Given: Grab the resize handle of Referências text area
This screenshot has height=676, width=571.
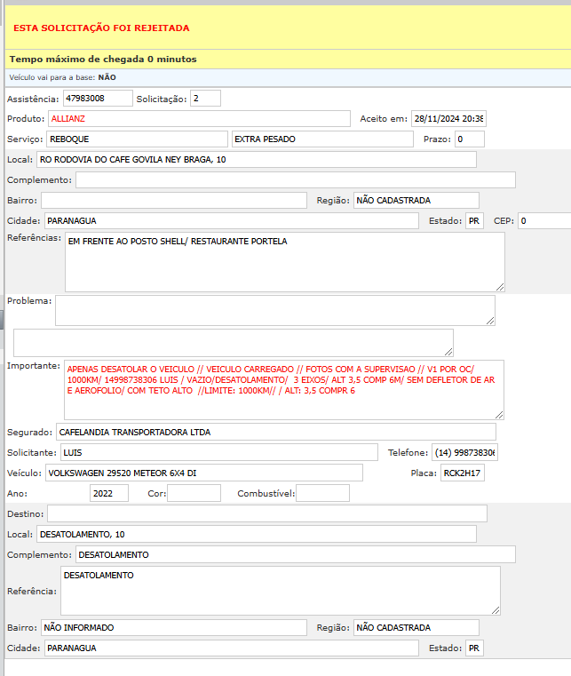Looking at the screenshot, I should 500,286.
